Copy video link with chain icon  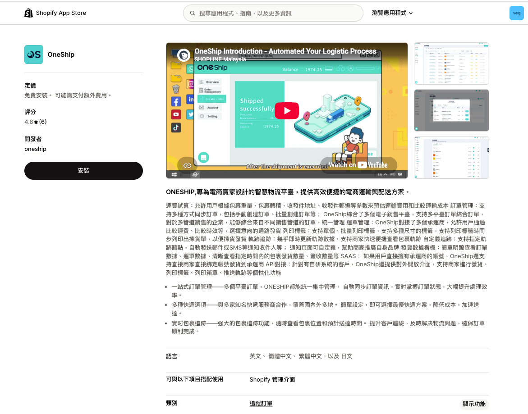187,165
